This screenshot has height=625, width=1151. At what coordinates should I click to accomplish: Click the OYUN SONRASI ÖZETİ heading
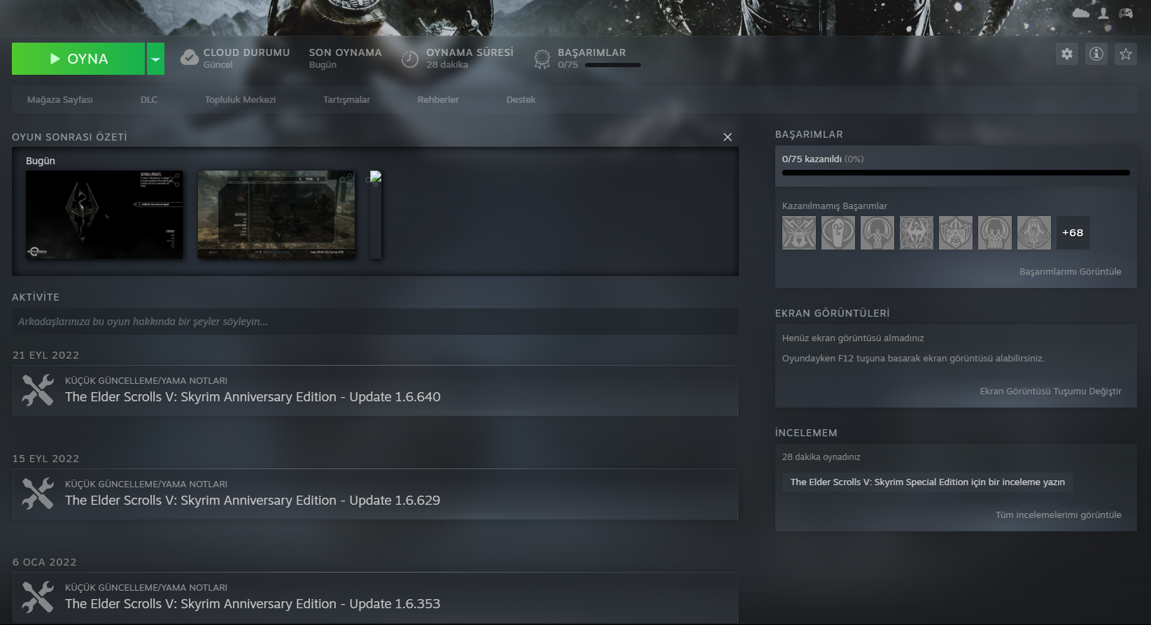[69, 137]
